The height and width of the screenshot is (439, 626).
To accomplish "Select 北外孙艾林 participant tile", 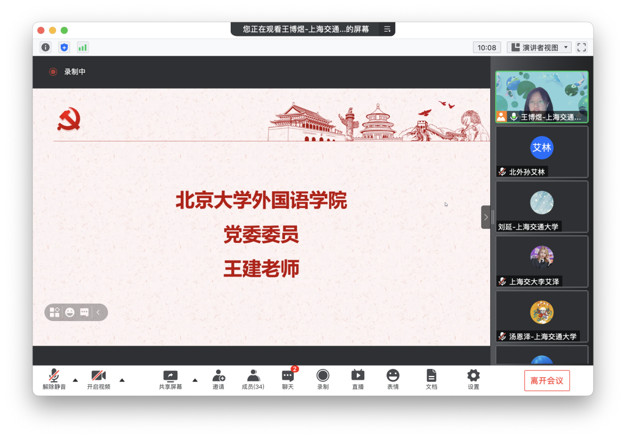I will (542, 152).
